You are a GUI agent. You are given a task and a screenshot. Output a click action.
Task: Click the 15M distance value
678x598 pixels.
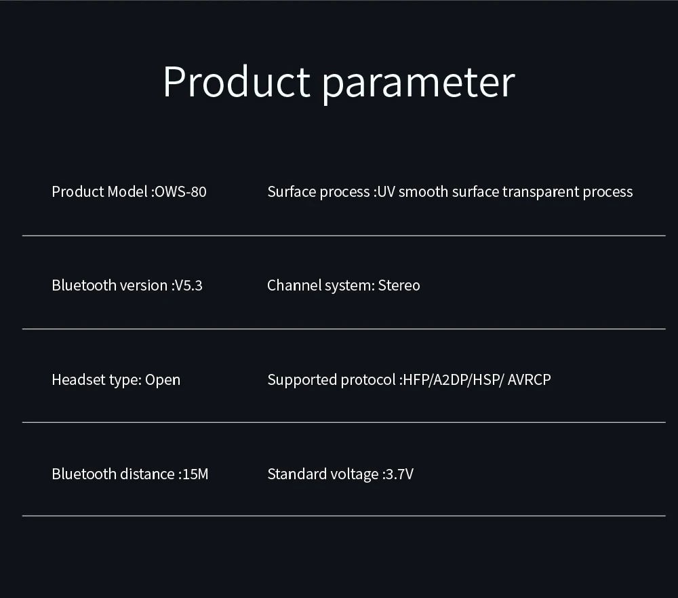195,474
